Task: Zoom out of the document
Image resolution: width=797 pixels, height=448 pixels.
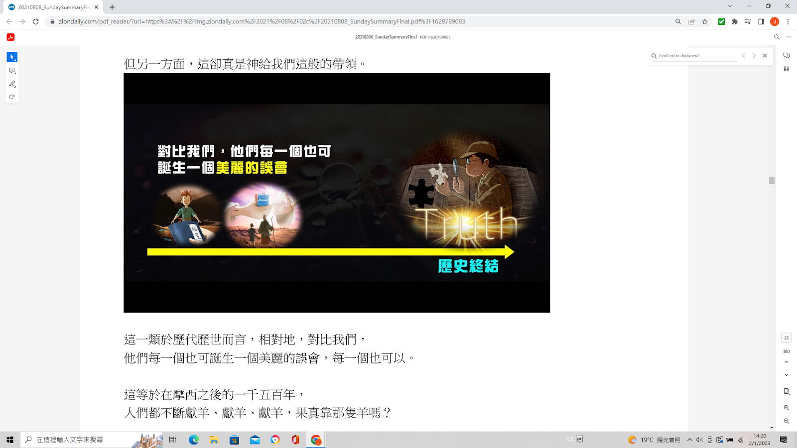Action: tap(786, 421)
